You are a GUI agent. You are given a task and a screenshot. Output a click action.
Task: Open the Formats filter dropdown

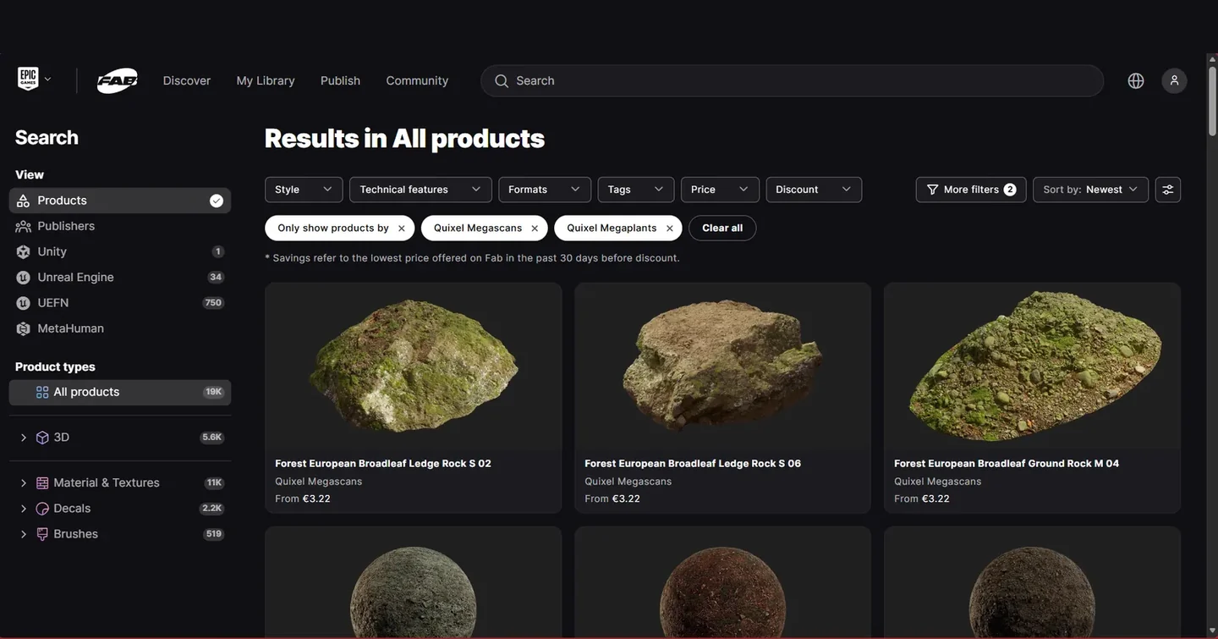point(545,190)
